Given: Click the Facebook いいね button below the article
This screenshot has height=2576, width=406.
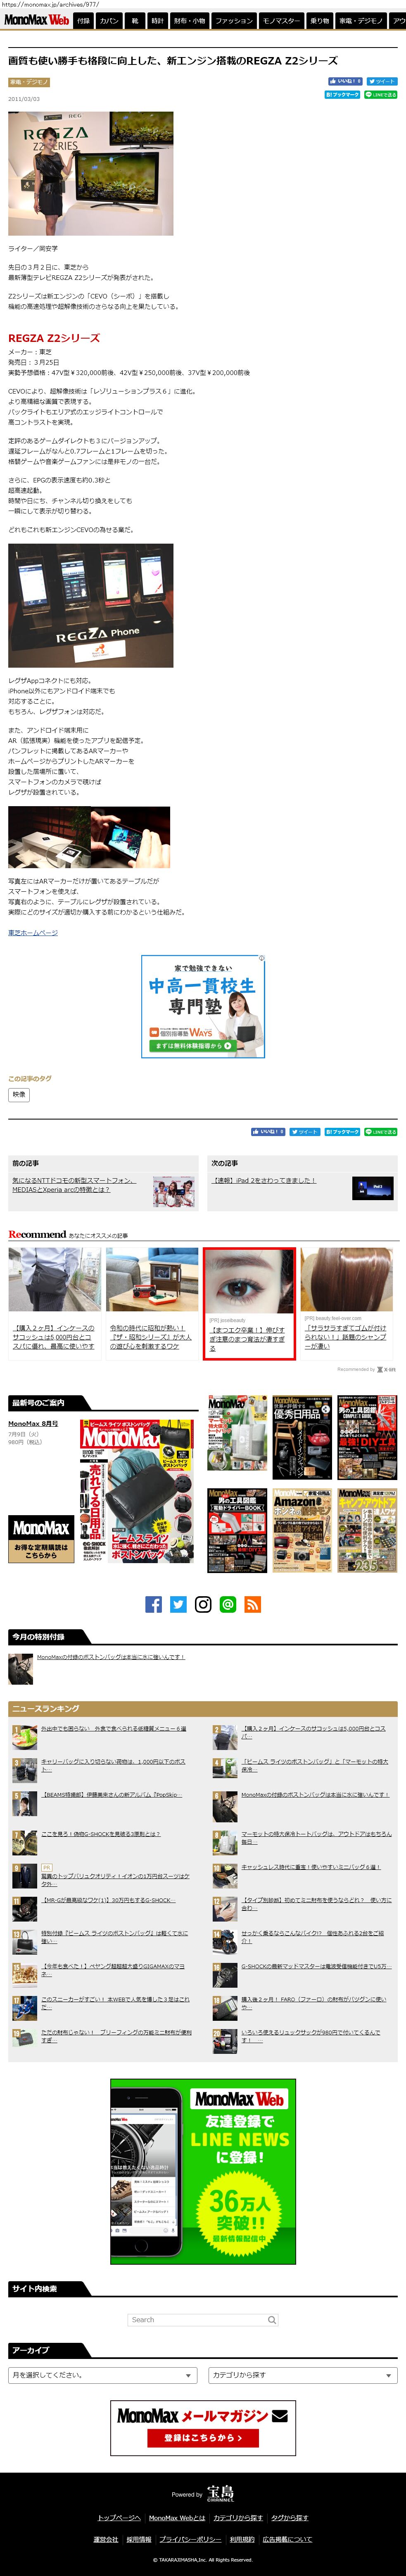Looking at the screenshot, I should (x=268, y=1131).
